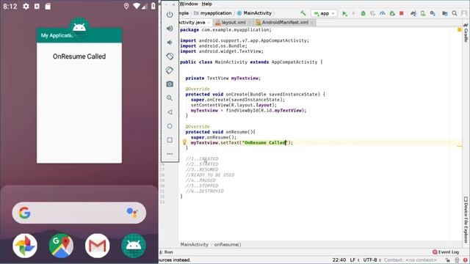Close the MainActivity.java tab

209,23
